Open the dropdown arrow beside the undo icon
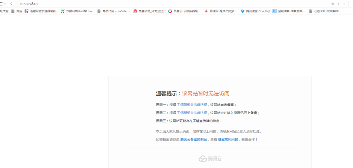This screenshot has width=353, height=168. point(5,4)
